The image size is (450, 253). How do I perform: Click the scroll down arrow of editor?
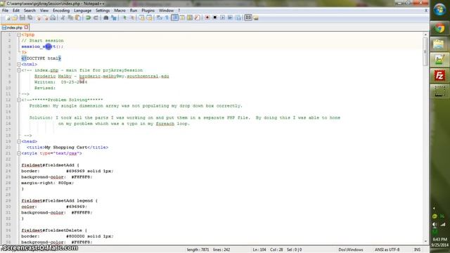pos(425,242)
